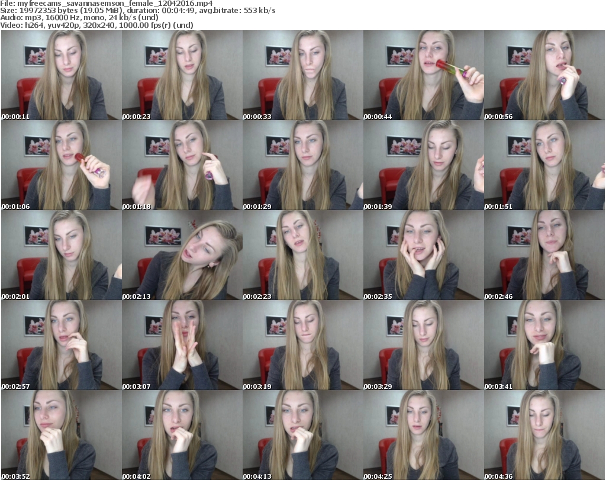This screenshot has height=480, width=606.
Task: Open the thumbnail at 00:02:23
Action: tap(302, 255)
